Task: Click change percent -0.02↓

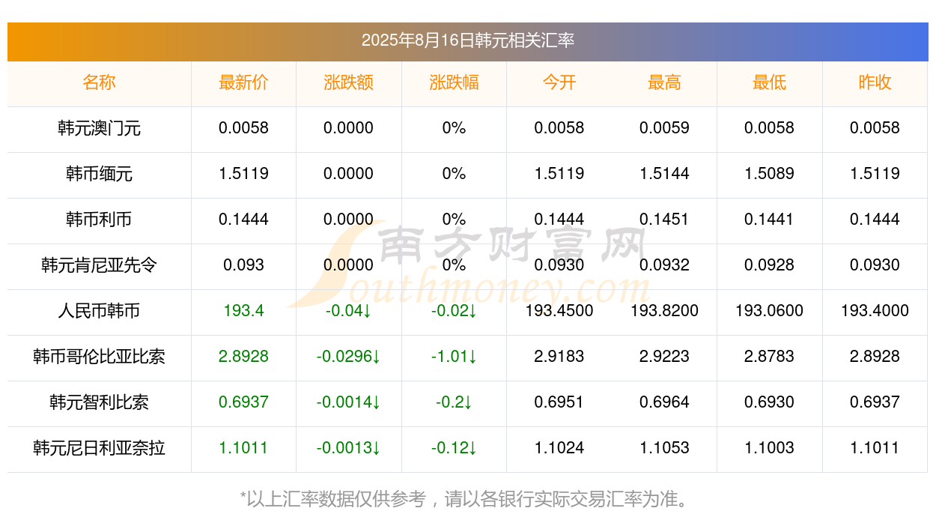Action: click(x=454, y=311)
